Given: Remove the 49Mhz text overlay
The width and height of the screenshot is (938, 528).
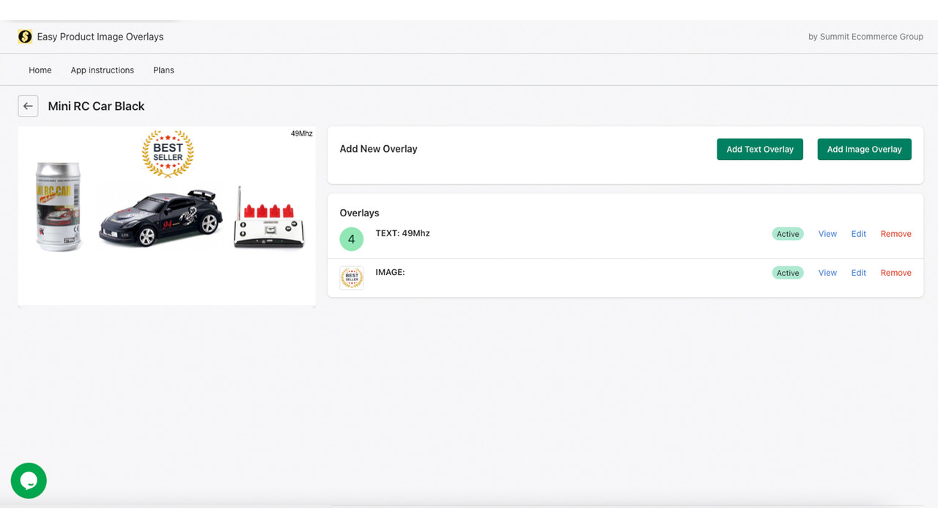Looking at the screenshot, I should pyautogui.click(x=895, y=233).
